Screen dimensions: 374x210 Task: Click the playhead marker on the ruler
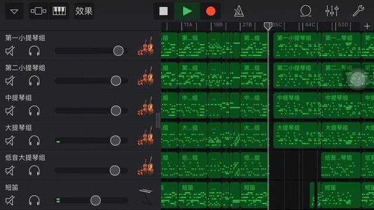(x=268, y=26)
